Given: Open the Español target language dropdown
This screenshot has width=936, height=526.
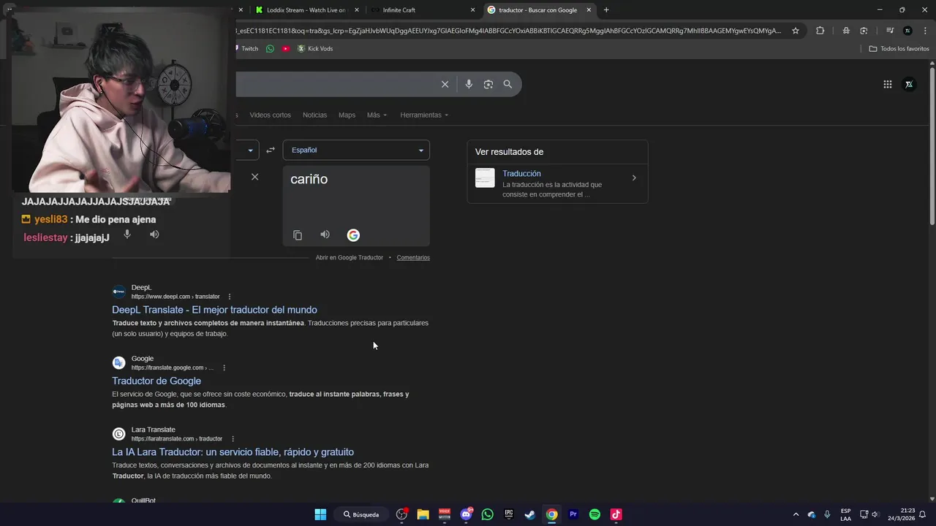Looking at the screenshot, I should [356, 150].
